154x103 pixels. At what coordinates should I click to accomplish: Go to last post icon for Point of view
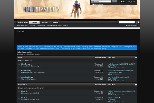119,98
